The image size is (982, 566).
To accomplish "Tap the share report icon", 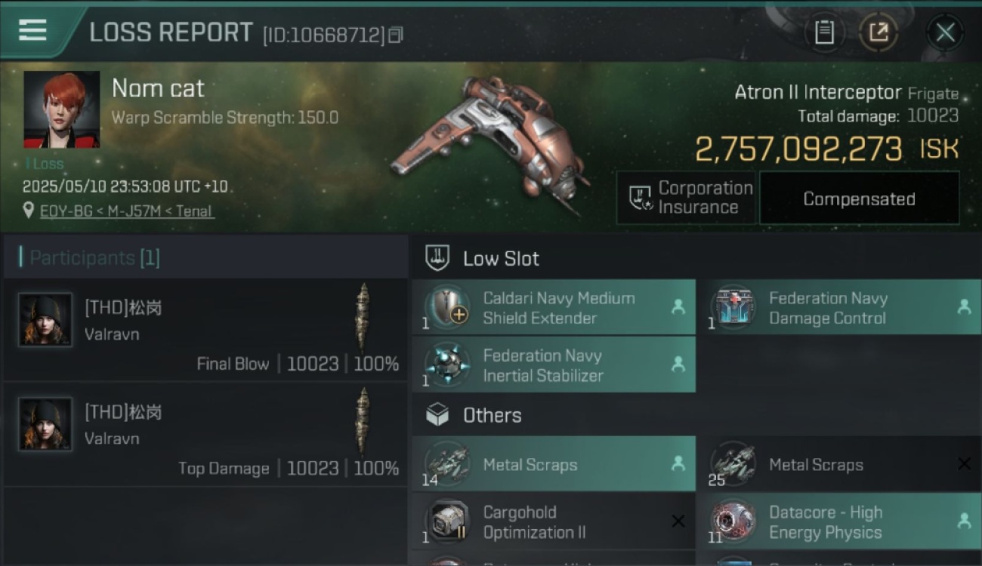I will click(879, 32).
